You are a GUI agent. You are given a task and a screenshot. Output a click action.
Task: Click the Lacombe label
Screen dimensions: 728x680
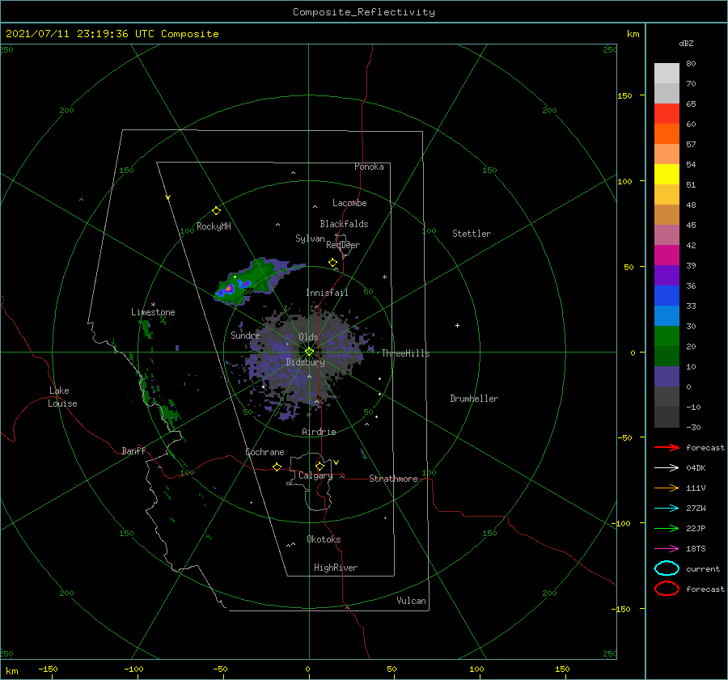(x=349, y=203)
